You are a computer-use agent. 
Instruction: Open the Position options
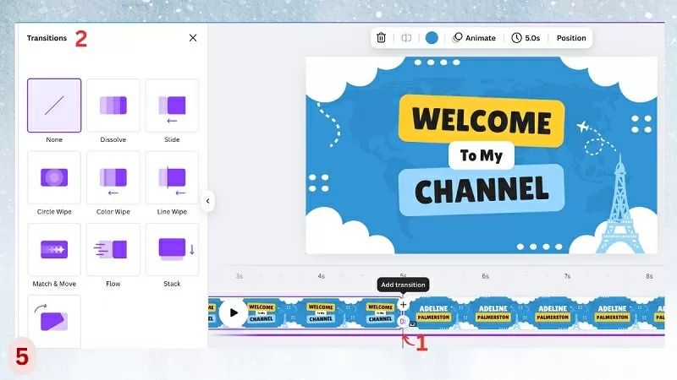tap(570, 38)
